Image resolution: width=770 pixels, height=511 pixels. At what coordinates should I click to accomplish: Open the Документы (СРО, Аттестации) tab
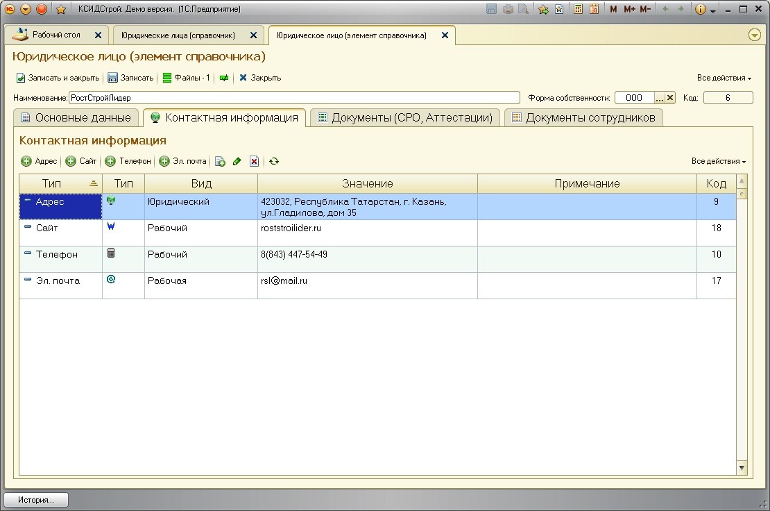pyautogui.click(x=404, y=117)
